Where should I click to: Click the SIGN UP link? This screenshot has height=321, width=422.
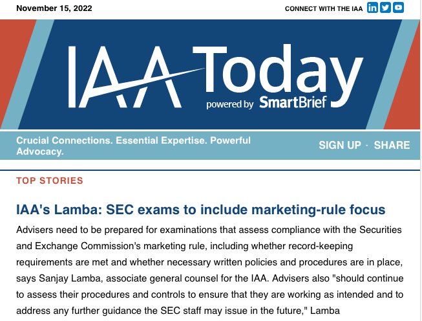(340, 145)
